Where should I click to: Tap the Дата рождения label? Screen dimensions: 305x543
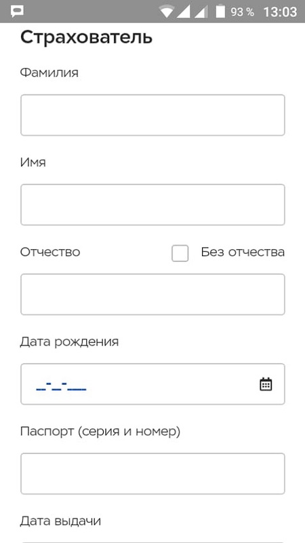click(69, 342)
